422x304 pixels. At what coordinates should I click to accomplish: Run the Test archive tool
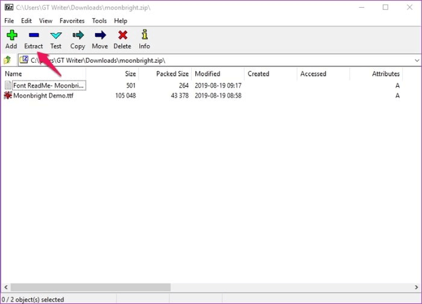coord(55,36)
